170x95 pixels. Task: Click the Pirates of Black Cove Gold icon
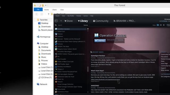pyautogui.click(x=56, y=61)
